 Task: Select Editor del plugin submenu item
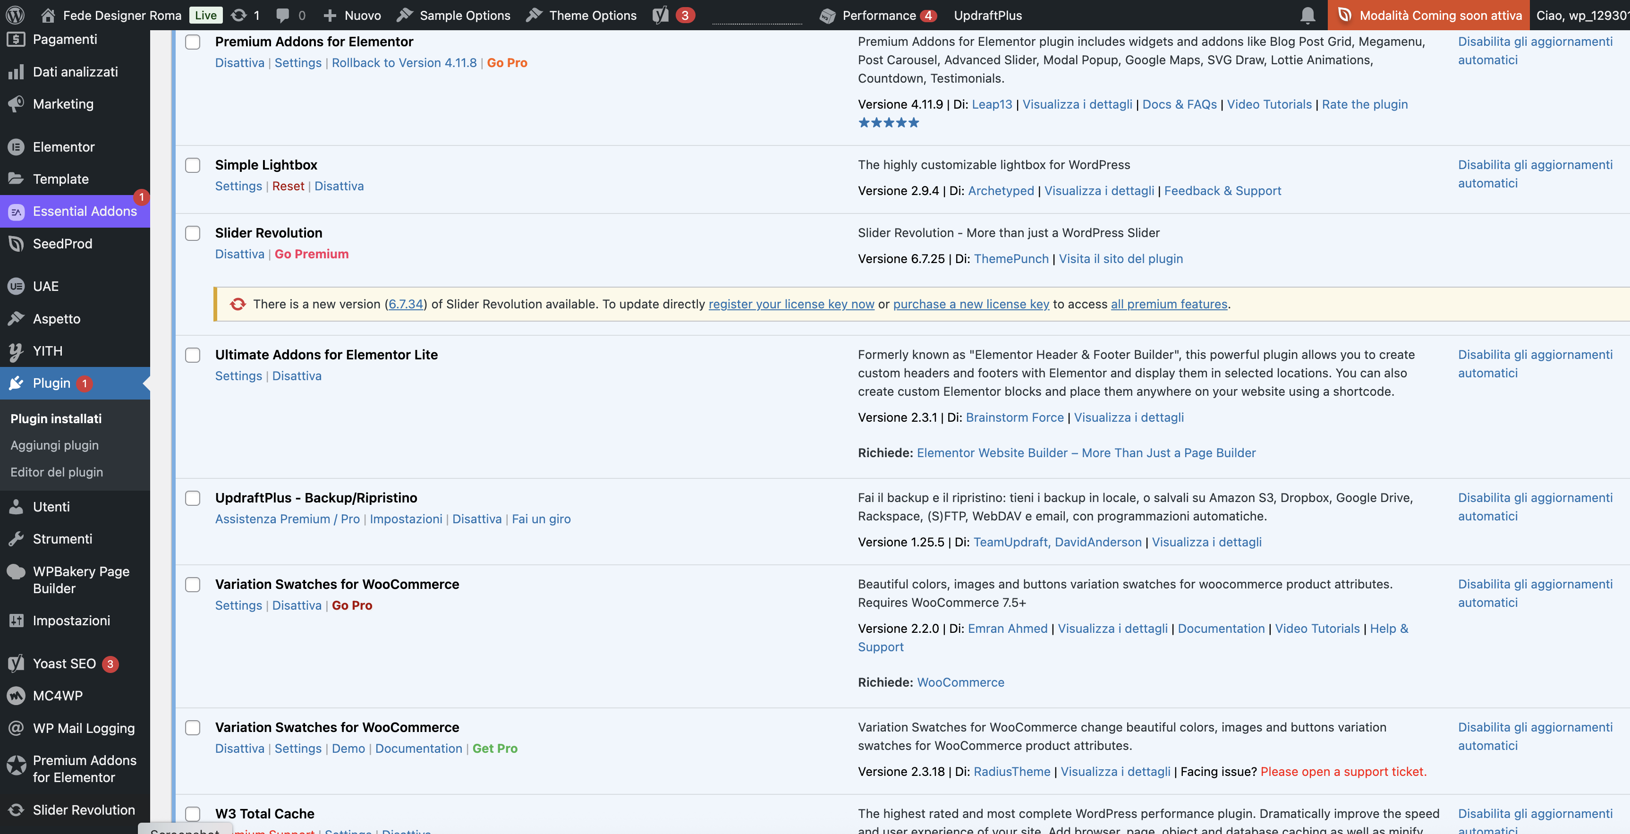[56, 472]
